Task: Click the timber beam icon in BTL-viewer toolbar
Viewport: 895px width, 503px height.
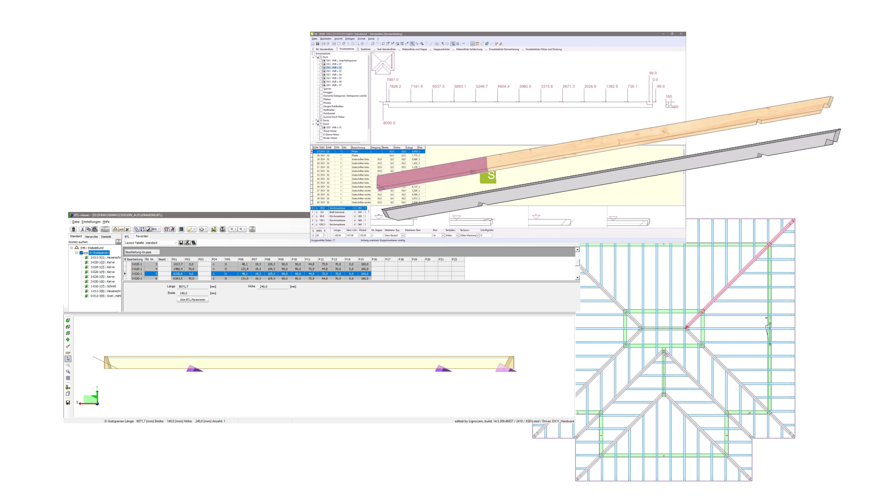Action: (121, 229)
